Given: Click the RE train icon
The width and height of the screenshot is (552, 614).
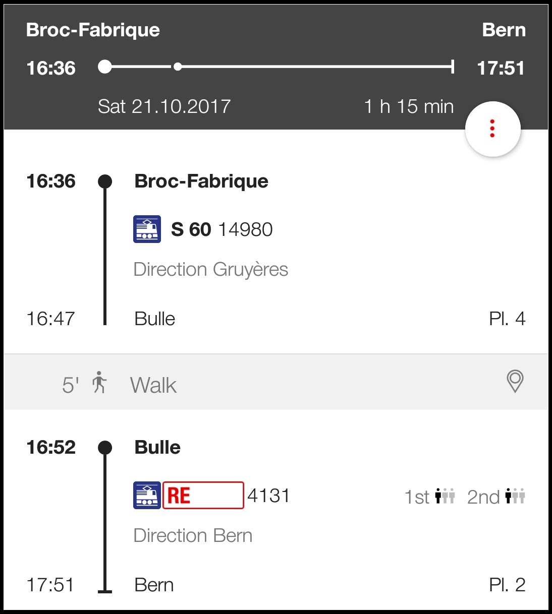Looking at the screenshot, I should click(x=147, y=496).
